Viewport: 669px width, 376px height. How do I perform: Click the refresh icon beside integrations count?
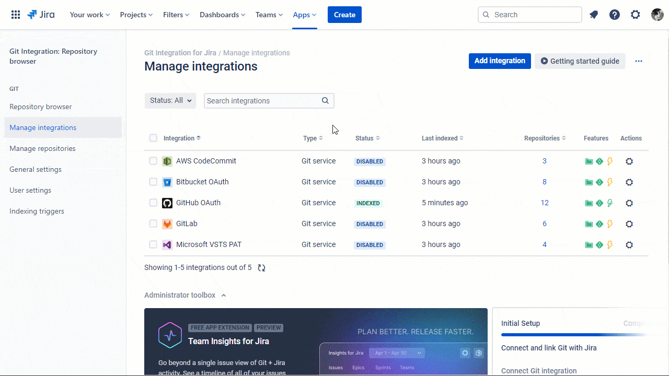[261, 268]
